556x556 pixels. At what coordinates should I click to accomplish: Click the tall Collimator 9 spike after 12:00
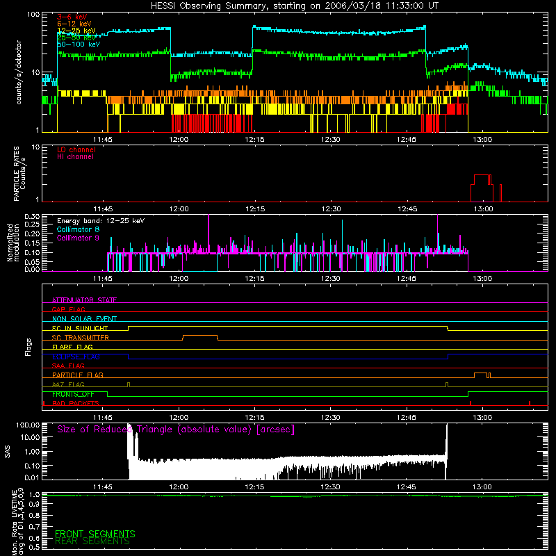[208, 234]
